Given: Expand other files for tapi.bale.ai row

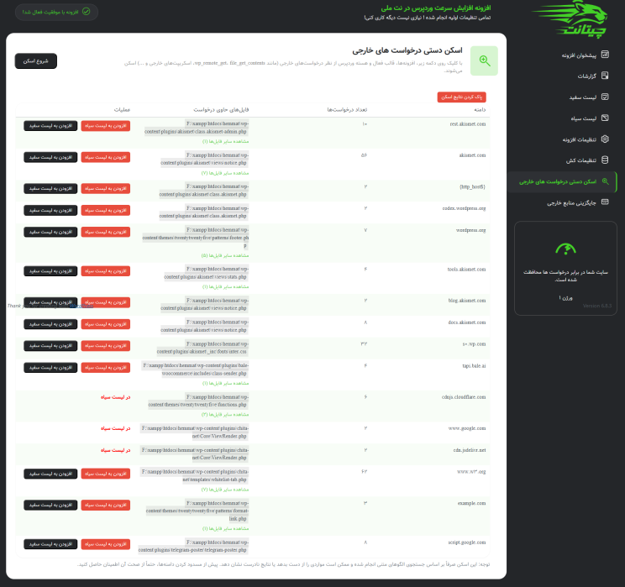Looking at the screenshot, I should tap(226, 383).
